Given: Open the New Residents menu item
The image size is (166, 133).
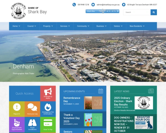Looking at the screenshot, I should (136, 26).
